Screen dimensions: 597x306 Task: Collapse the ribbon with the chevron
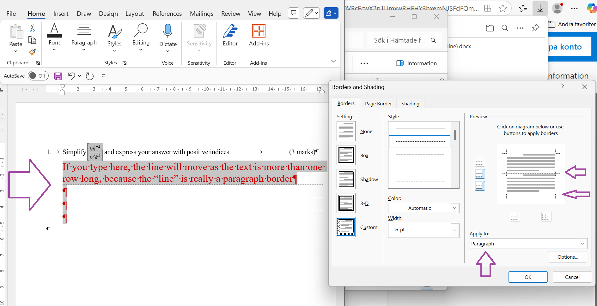point(333,61)
